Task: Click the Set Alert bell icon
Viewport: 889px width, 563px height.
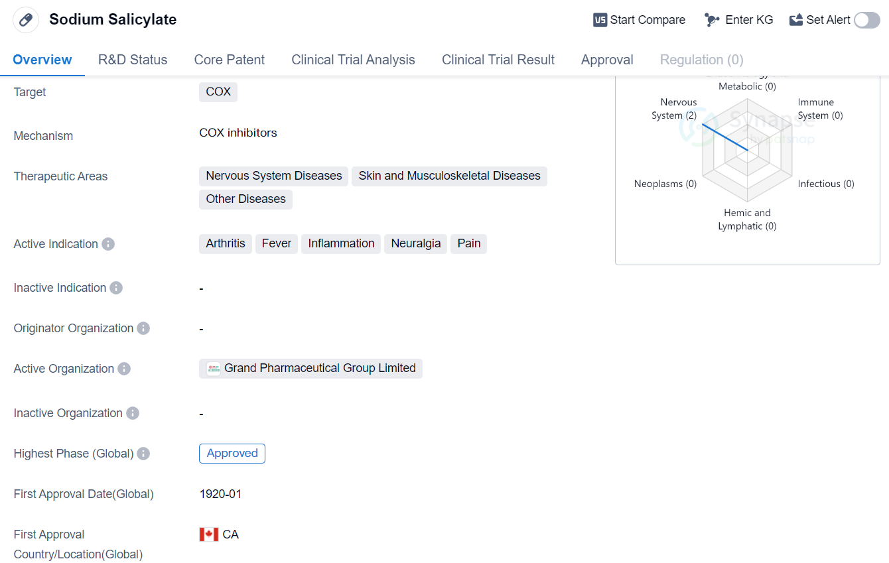Action: pyautogui.click(x=796, y=20)
